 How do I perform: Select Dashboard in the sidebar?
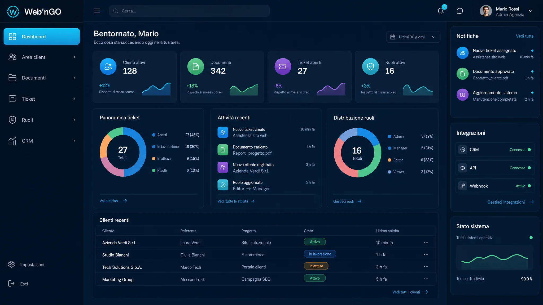[x=42, y=37]
